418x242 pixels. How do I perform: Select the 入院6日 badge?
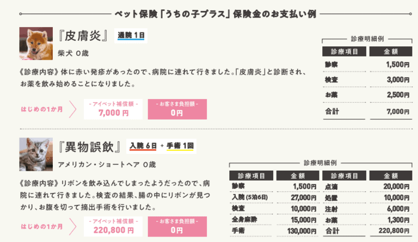143,146
